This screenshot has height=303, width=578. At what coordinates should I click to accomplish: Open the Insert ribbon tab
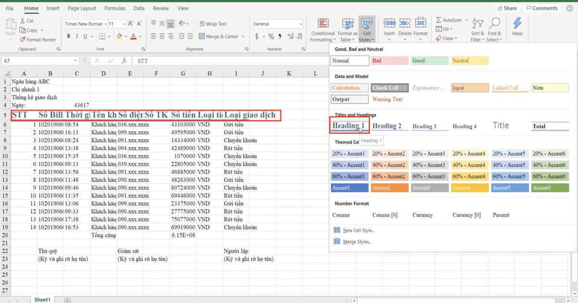(x=53, y=8)
